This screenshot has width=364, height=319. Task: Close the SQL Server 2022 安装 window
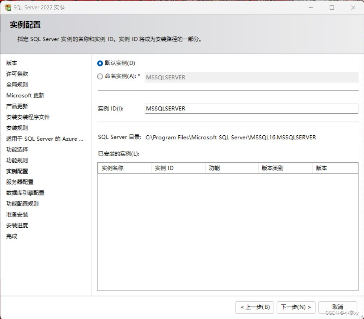pos(353,8)
